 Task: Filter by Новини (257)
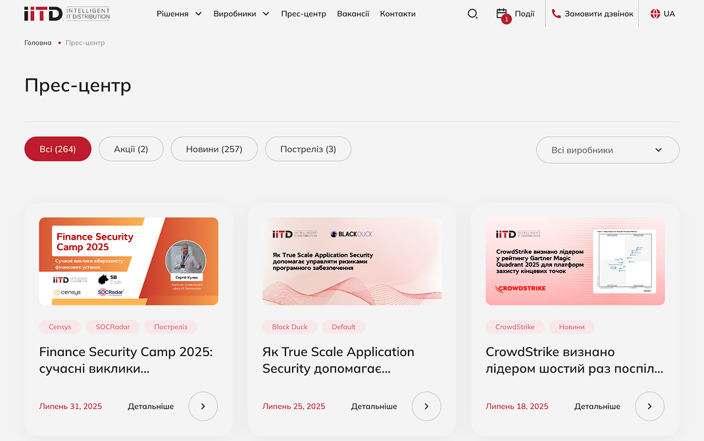point(214,149)
